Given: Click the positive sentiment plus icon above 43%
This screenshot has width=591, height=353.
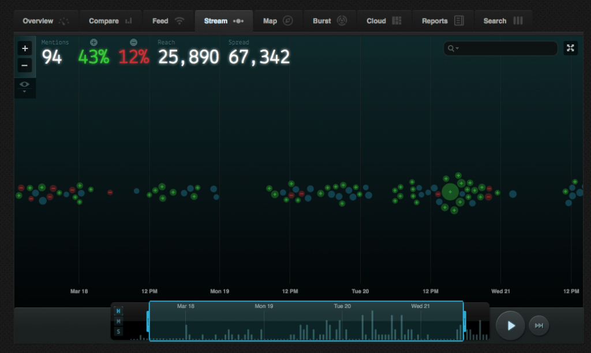Looking at the screenshot, I should click(x=93, y=43).
